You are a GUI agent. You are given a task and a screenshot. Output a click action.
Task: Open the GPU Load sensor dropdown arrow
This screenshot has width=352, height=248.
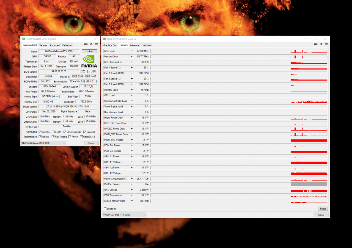click(132, 95)
